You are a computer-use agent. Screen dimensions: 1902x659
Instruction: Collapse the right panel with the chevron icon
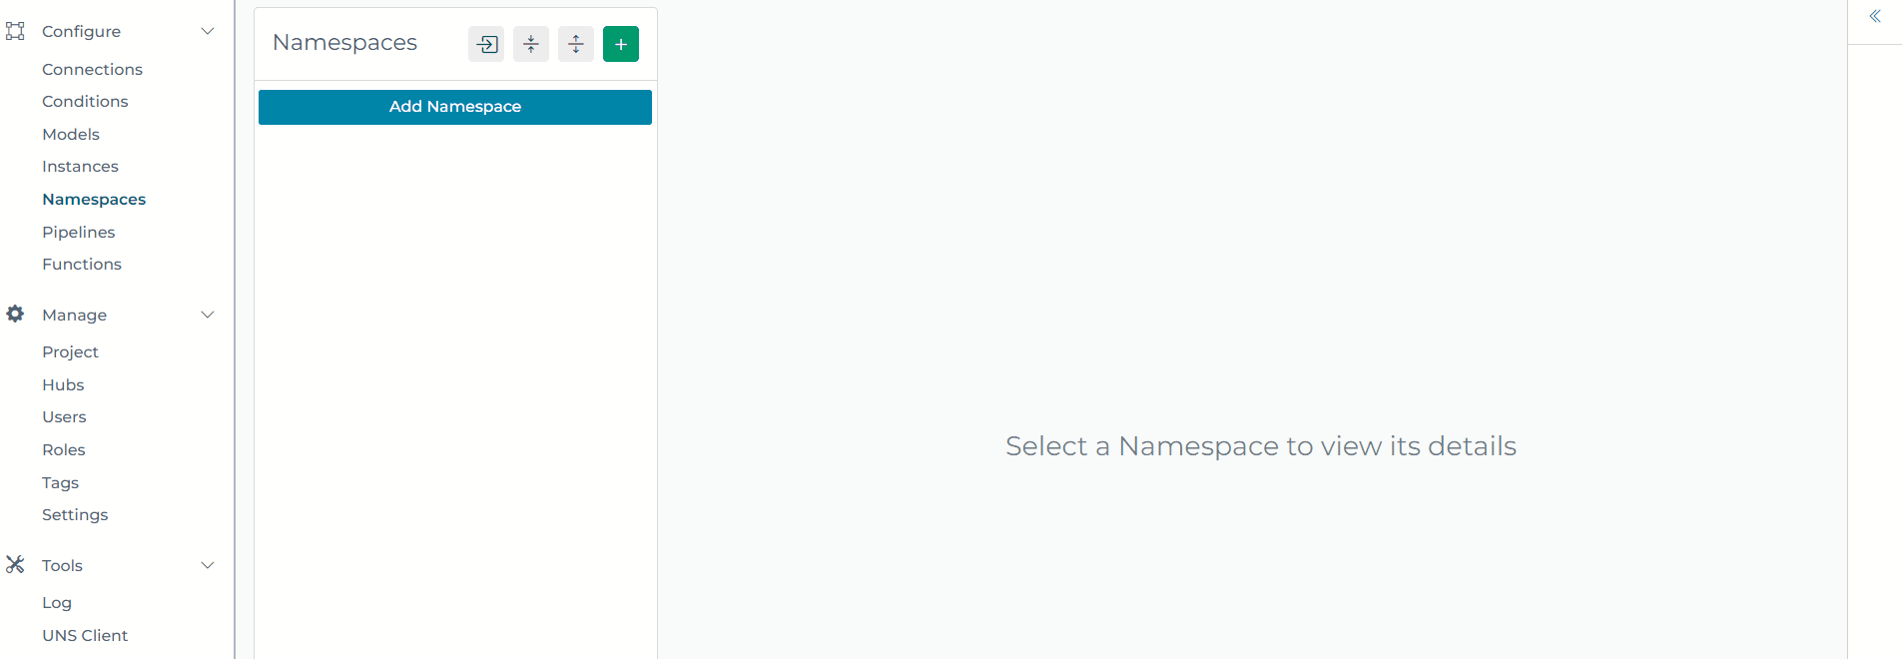click(1875, 16)
